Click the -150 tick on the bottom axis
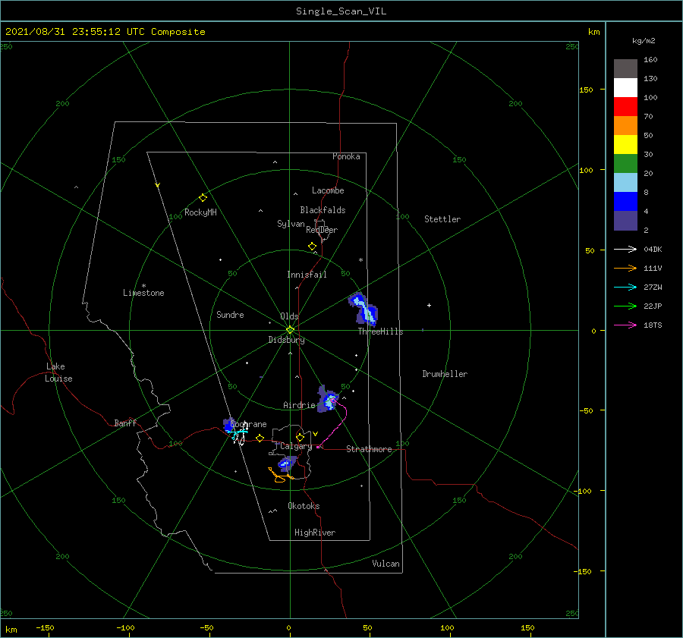Viewport: 683px width, 638px height. (x=45, y=627)
